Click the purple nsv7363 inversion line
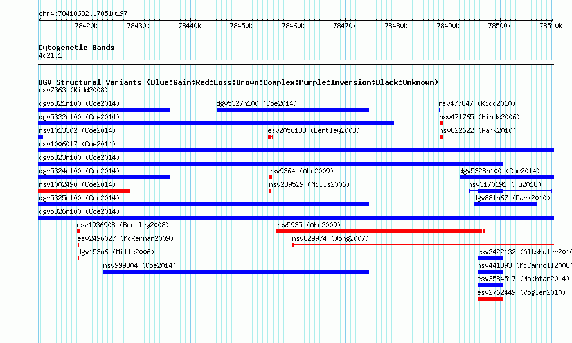Screen dimensions: 572x343 (296, 96)
